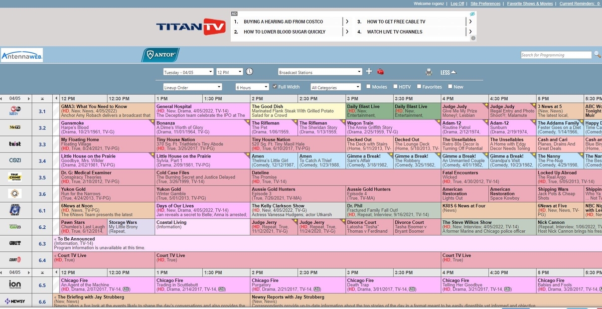Toggle the Full Width checkbox
Image resolution: width=602 pixels, height=309 pixels.
pyautogui.click(x=274, y=86)
